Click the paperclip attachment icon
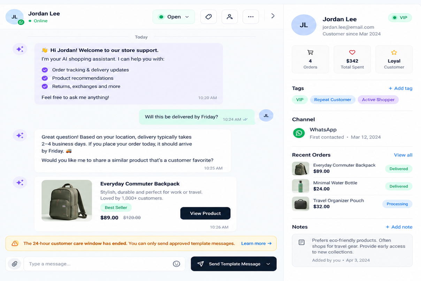Viewport: 421px width, 281px height. tap(14, 264)
